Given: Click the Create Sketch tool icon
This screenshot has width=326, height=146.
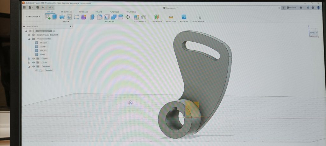Looking at the screenshot, I should (48, 17).
